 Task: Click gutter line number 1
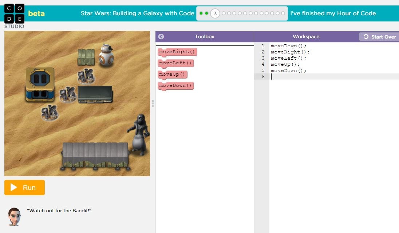click(263, 46)
